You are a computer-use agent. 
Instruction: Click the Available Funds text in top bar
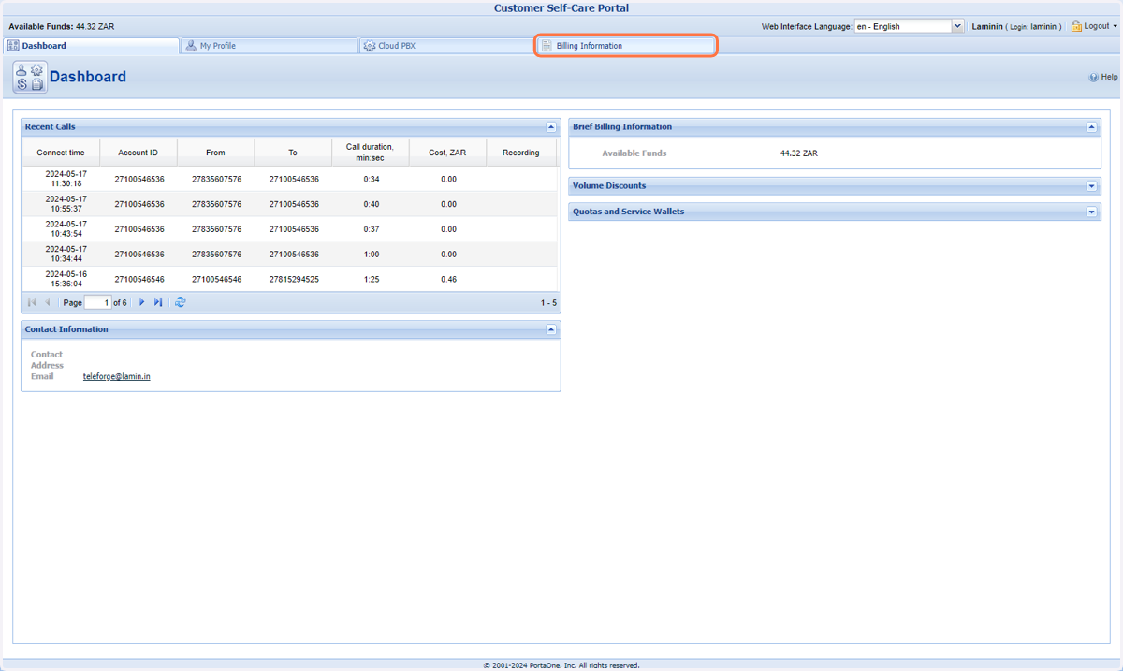click(x=62, y=27)
